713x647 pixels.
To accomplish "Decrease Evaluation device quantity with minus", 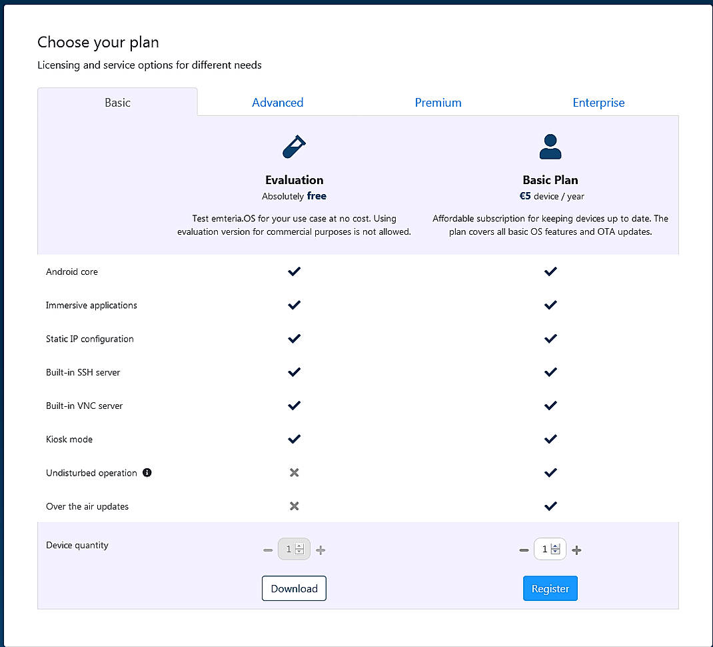I will pyautogui.click(x=268, y=550).
